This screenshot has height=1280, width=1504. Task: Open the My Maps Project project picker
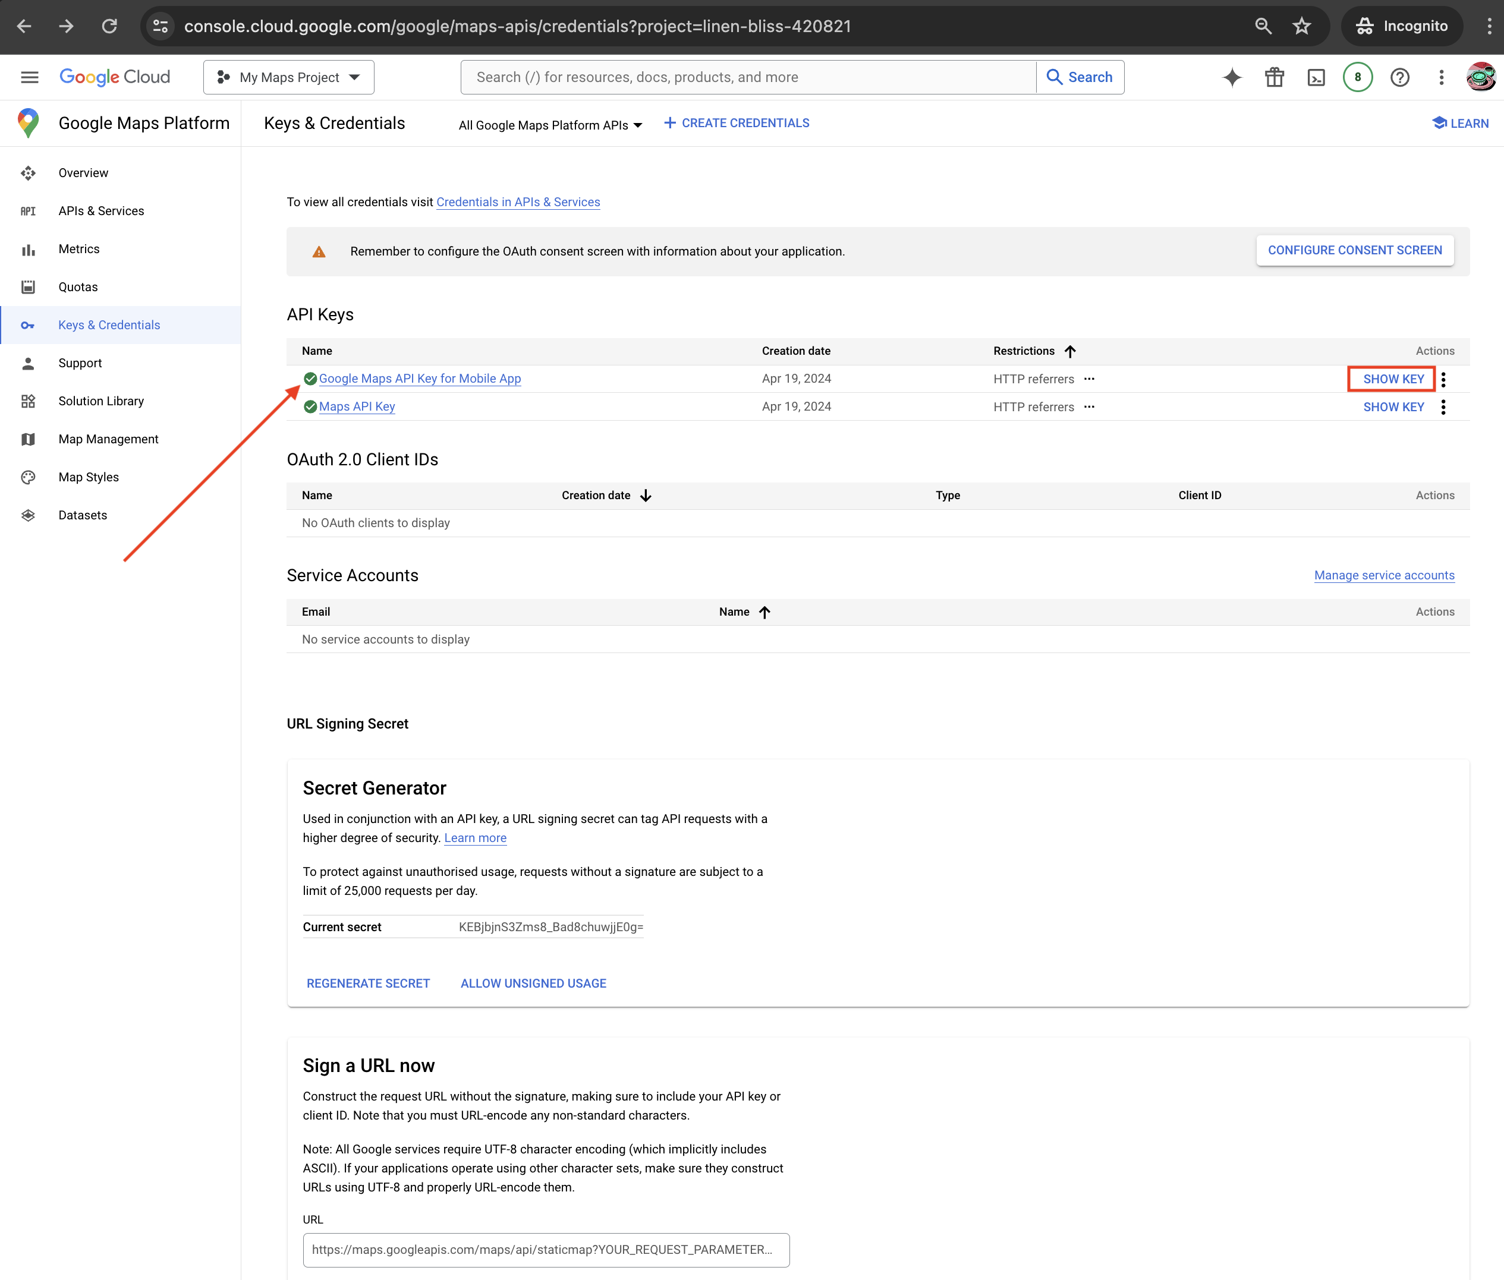[x=288, y=77]
